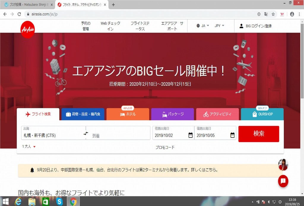Image resolution: width=304 pixels, height=206 pixels.
Task: Bookmark this page with the star icon
Action: 273,14
